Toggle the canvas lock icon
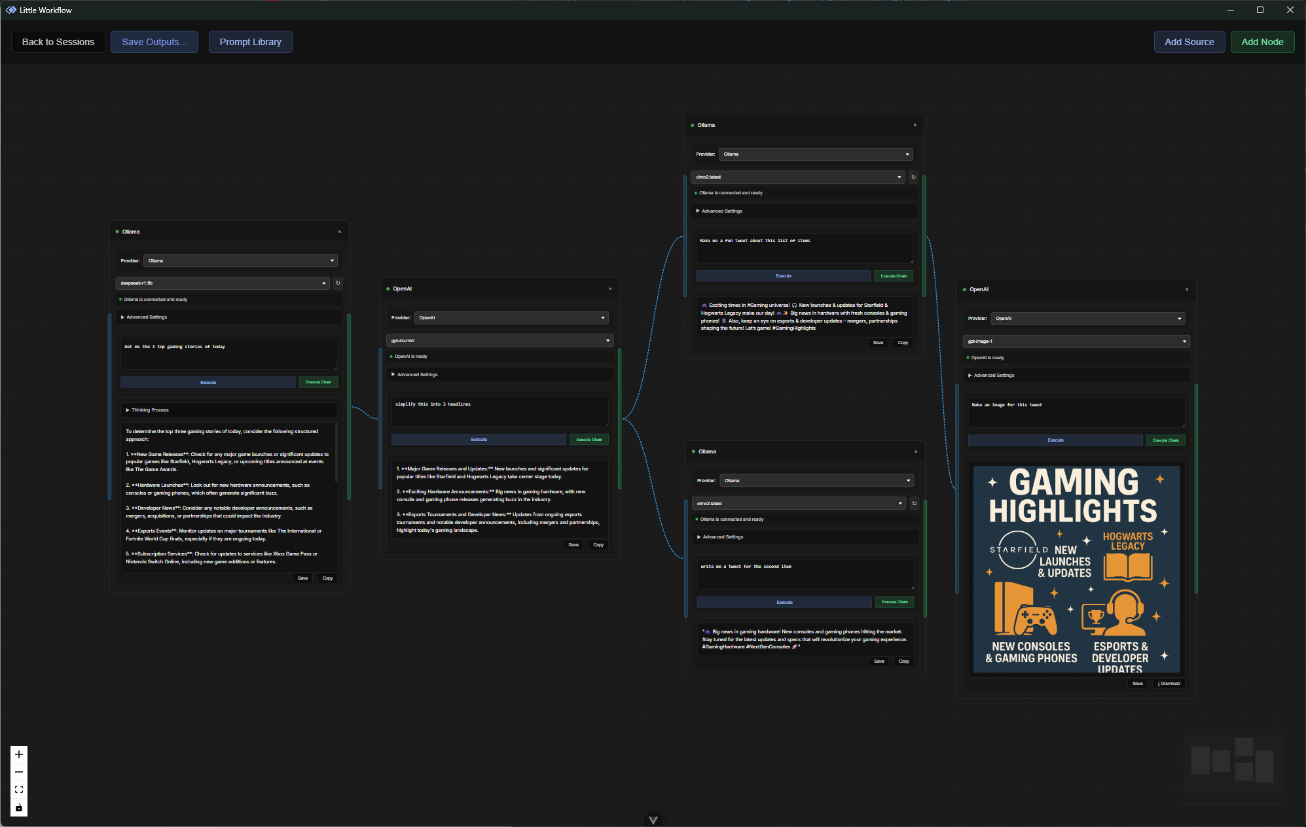The image size is (1306, 827). [x=19, y=808]
